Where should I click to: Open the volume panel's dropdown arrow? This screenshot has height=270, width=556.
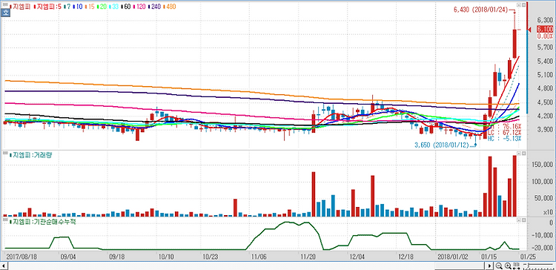(519, 154)
